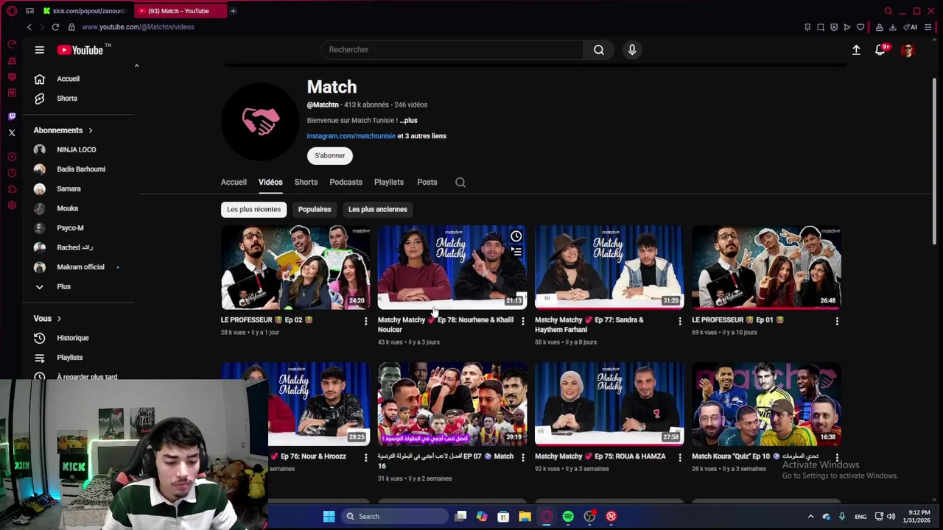
Task: Show hidden system tray icons
Action: (810, 517)
